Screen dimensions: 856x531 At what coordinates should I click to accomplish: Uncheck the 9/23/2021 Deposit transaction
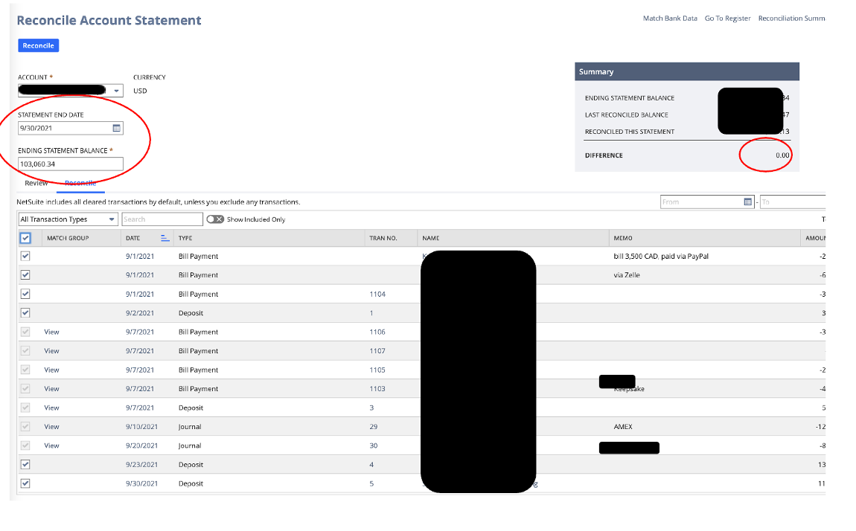click(25, 464)
